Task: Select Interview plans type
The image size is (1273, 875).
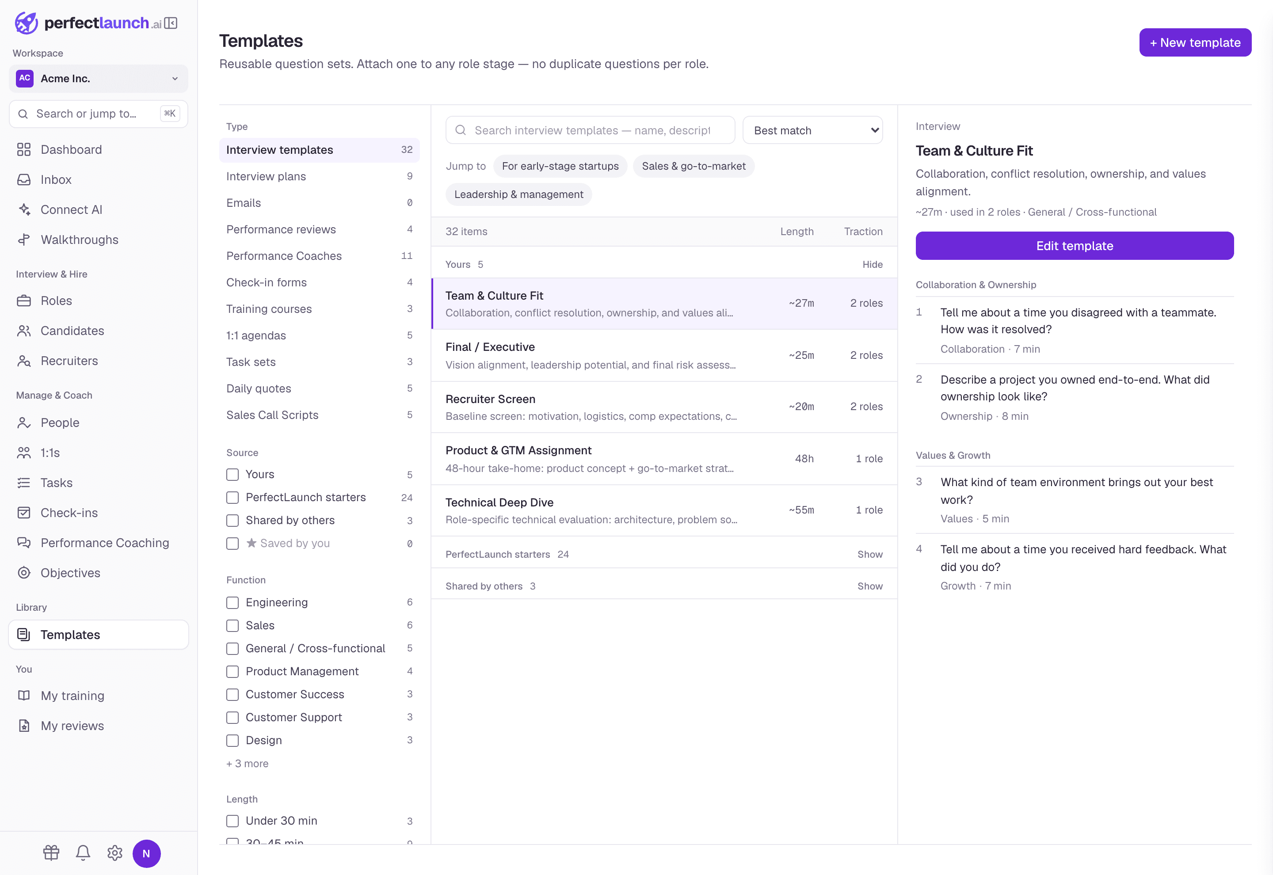Action: (x=320, y=176)
